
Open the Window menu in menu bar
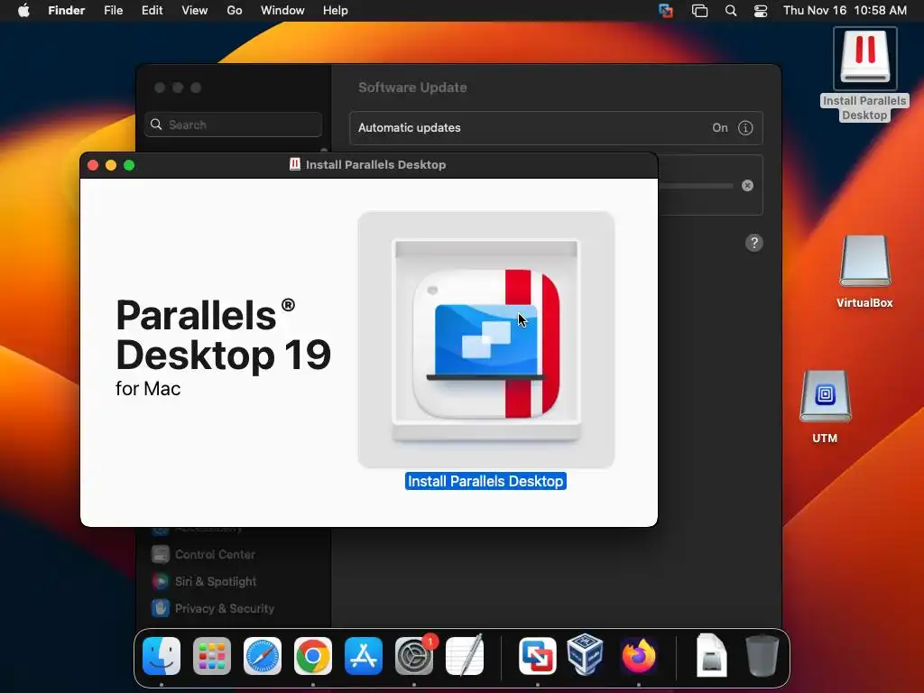[282, 11]
